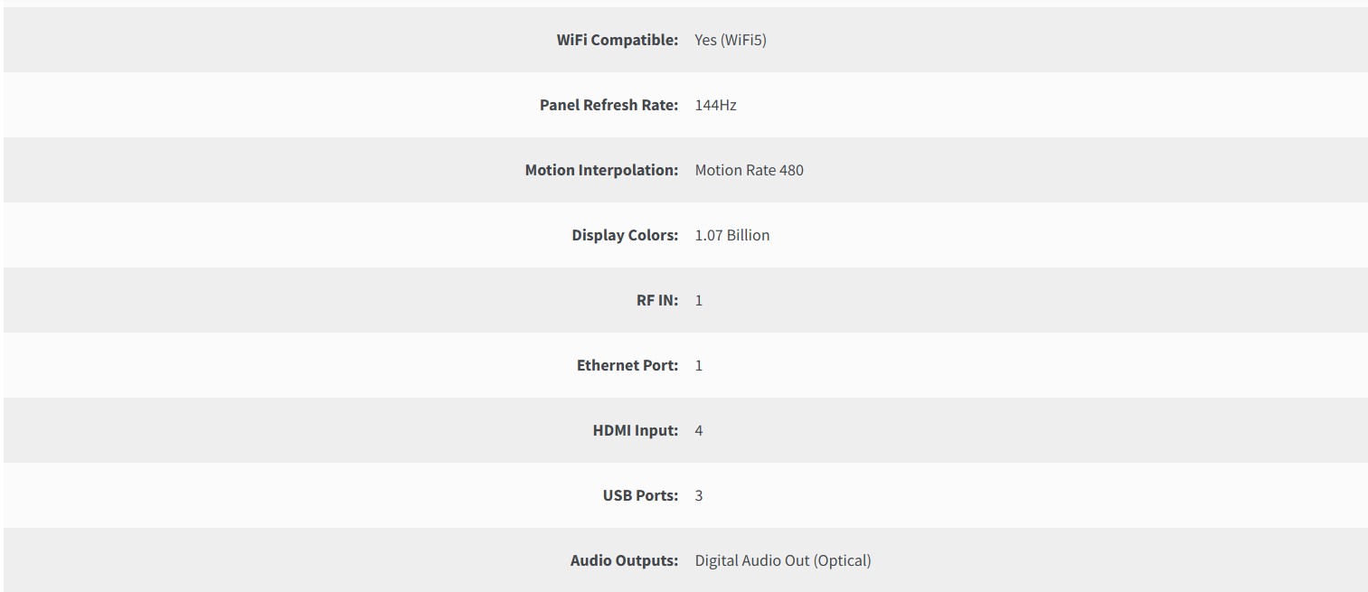Click the 'Audio Outputs:' label
This screenshot has height=592, width=1368.
(624, 560)
